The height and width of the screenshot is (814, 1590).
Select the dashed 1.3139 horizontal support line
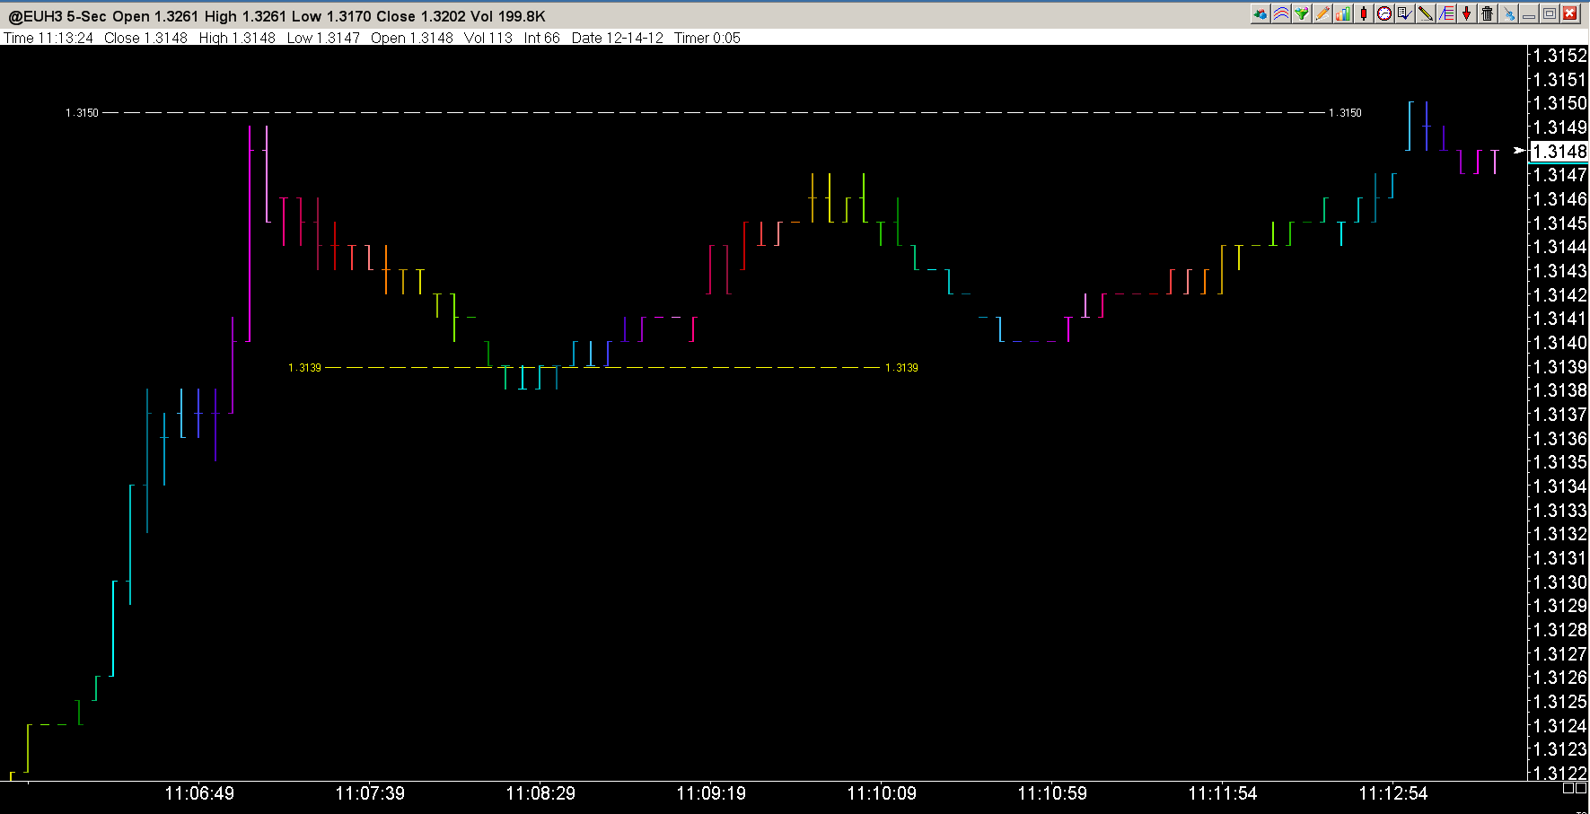pyautogui.click(x=602, y=367)
